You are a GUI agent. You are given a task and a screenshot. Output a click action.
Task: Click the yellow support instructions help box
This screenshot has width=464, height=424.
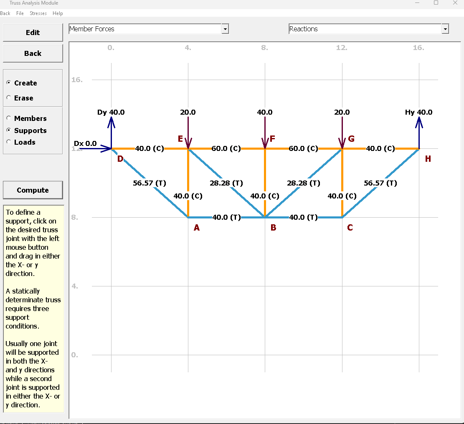pos(34,309)
